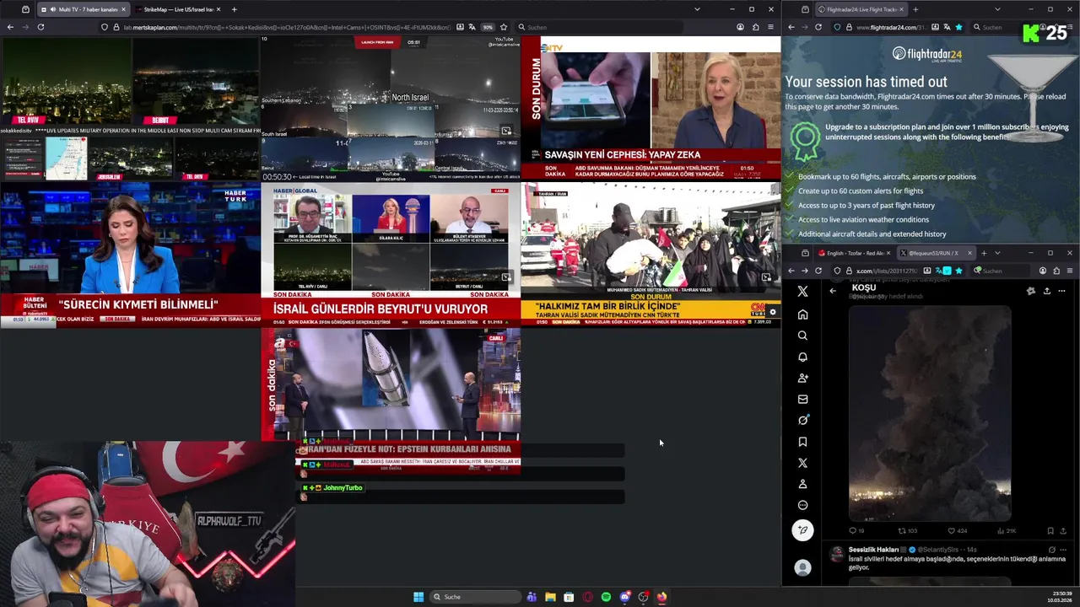This screenshot has width=1080, height=607.
Task: Click the JohnnyTurbo chat username
Action: [x=343, y=488]
